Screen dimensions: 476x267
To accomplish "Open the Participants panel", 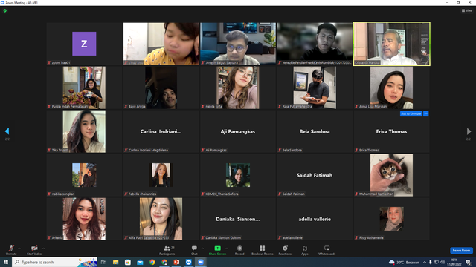I will coord(167,250).
